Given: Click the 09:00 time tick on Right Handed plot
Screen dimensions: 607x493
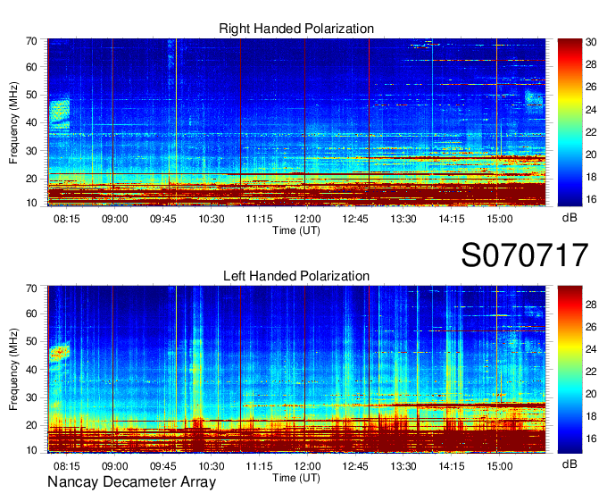Looking at the screenshot, I should 114,219.
